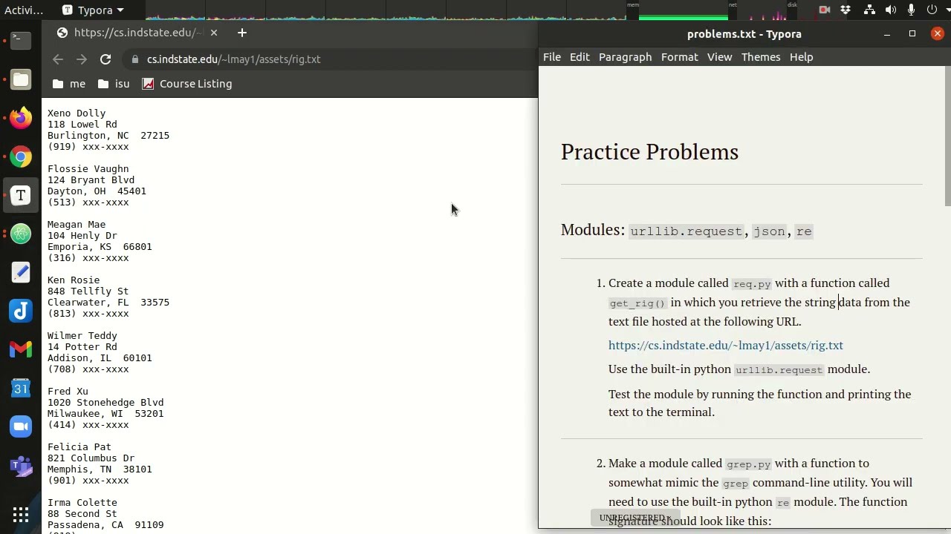Screen dimensions: 951x534
Task: Open the text editor pencil icon in dock
Action: [21, 272]
